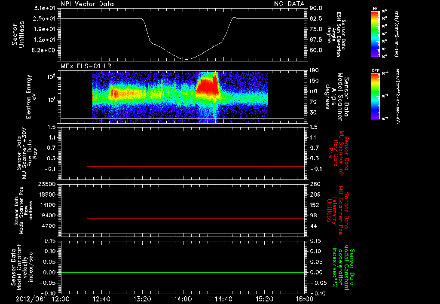The image size is (440, 304).
Task: Click the '14100' tick label
Action: (x=46, y=205)
